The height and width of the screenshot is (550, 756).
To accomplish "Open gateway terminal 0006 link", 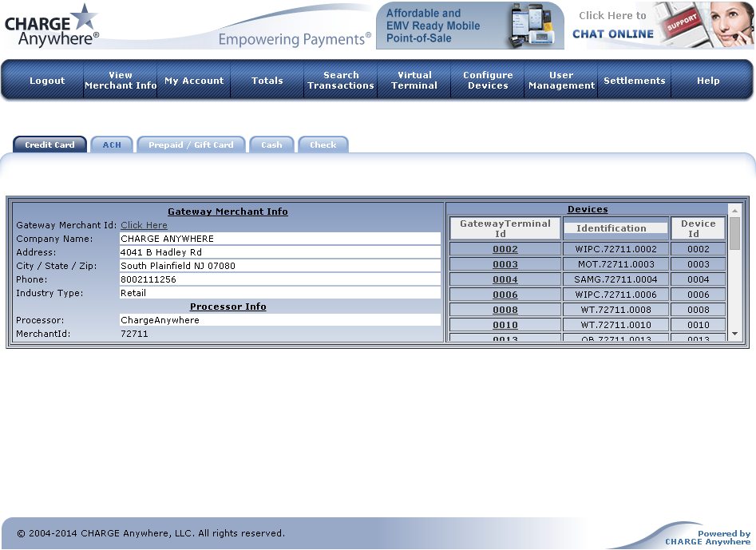I will click(x=505, y=295).
